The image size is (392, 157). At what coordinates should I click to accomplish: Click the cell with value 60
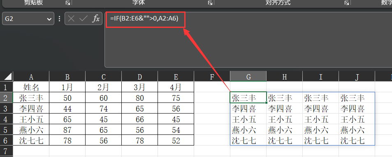(104, 98)
